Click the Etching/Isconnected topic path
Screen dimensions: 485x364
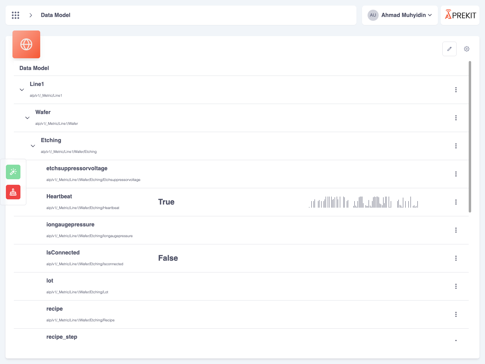[85, 264]
